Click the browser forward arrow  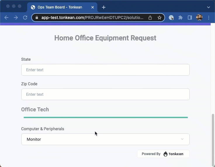16,18
